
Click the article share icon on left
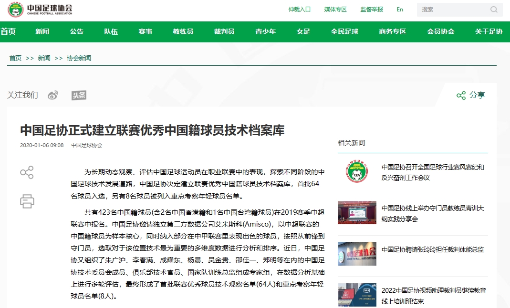tap(27, 172)
